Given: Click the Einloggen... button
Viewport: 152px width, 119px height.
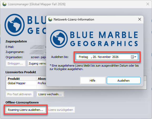Looking at the screenshot, I should pos(16,63).
